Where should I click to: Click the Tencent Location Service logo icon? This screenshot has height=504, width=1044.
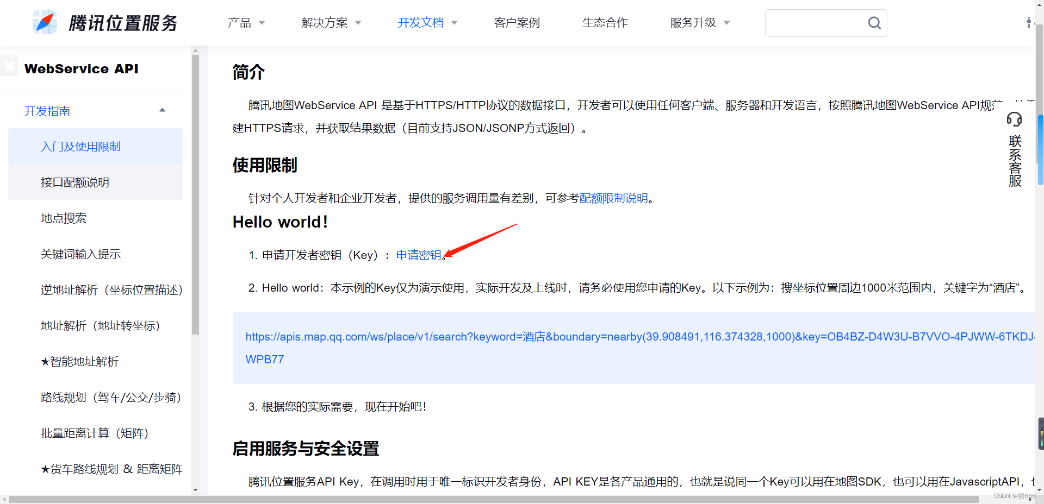(x=45, y=22)
